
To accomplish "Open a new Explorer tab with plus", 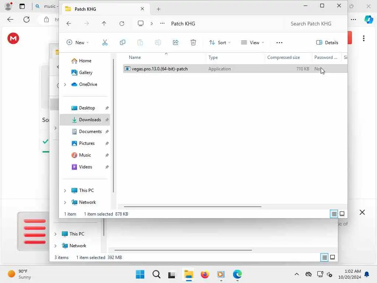I will (158, 9).
